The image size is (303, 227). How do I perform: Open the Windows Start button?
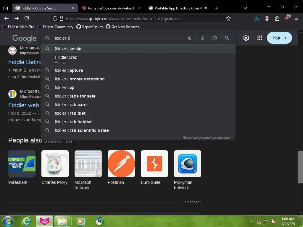click(x=8, y=221)
